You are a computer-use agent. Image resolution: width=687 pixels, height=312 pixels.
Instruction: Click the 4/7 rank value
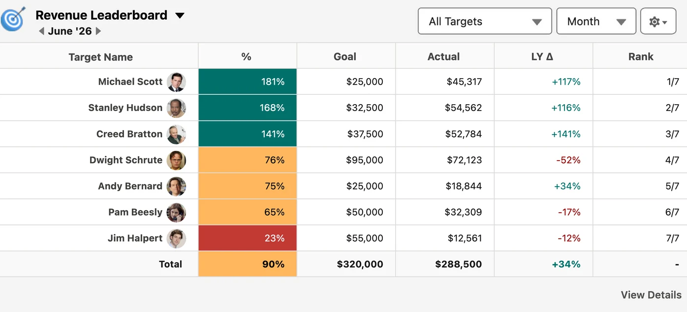672,160
